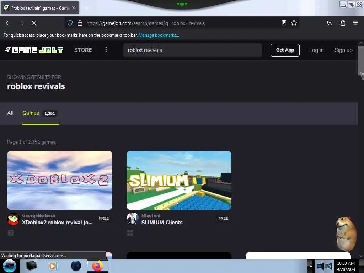The image size is (364, 273).
Task: Switch to the All results tab
Action: 10,113
